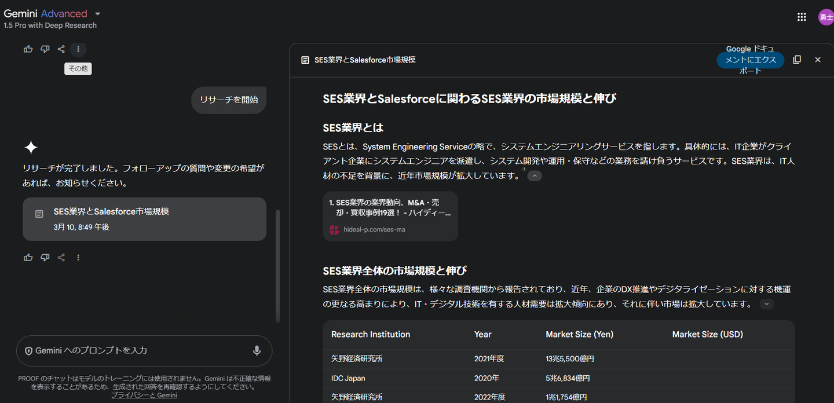Open the Google apps grid
The height and width of the screenshot is (403, 834).
[x=802, y=17]
